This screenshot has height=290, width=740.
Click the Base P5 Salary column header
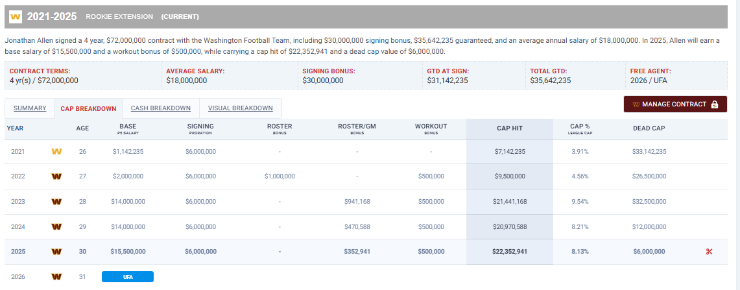pyautogui.click(x=128, y=129)
